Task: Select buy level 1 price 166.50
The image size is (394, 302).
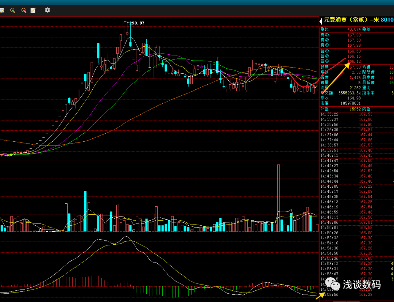Action: [354, 51]
